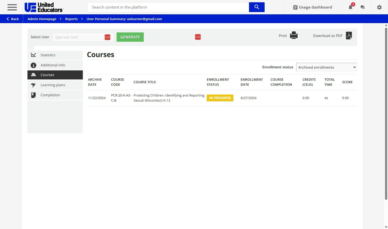Screen dimensions: 388x229
Task: Open the Reports breadcrumb
Action: point(71,19)
